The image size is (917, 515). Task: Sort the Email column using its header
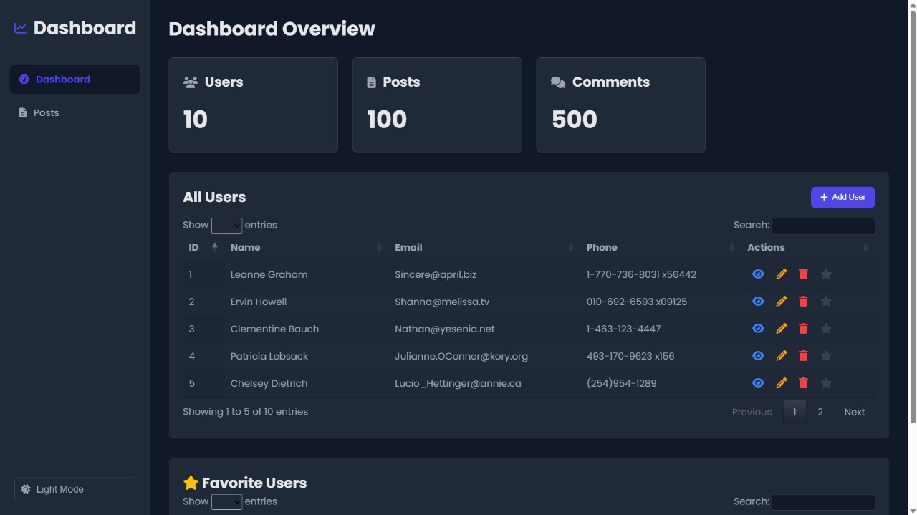pyautogui.click(x=409, y=247)
